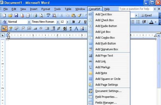Expand the Normal style dropdown
Viewport: 161px width, 105px height.
(29, 22)
